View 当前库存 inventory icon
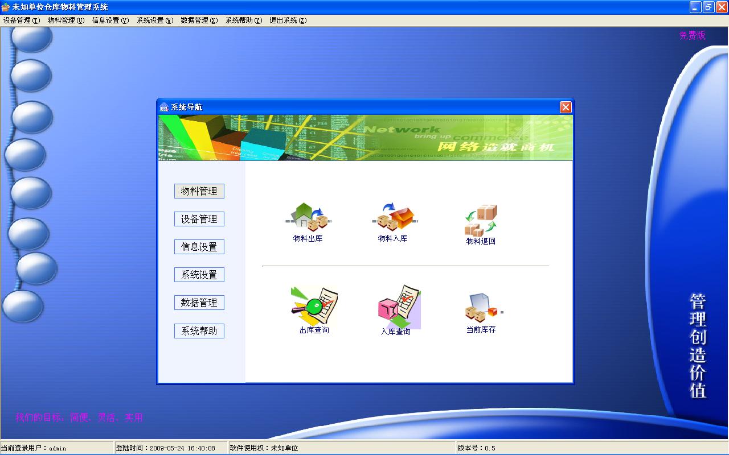 click(481, 308)
